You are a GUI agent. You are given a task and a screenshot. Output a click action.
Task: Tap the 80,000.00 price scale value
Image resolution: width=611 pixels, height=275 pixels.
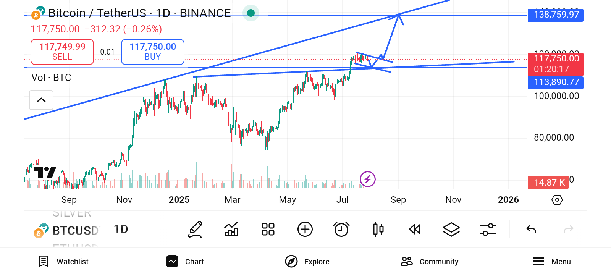(x=554, y=137)
